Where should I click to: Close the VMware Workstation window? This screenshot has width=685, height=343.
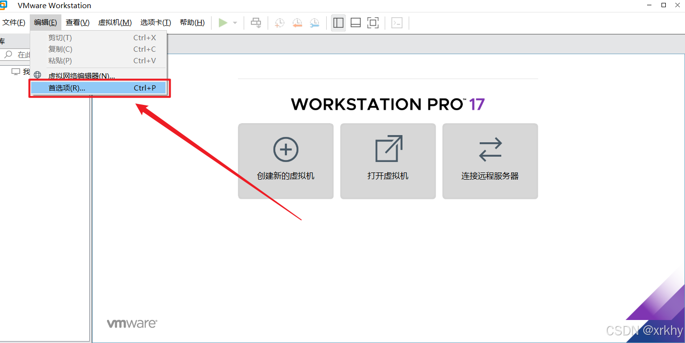677,5
